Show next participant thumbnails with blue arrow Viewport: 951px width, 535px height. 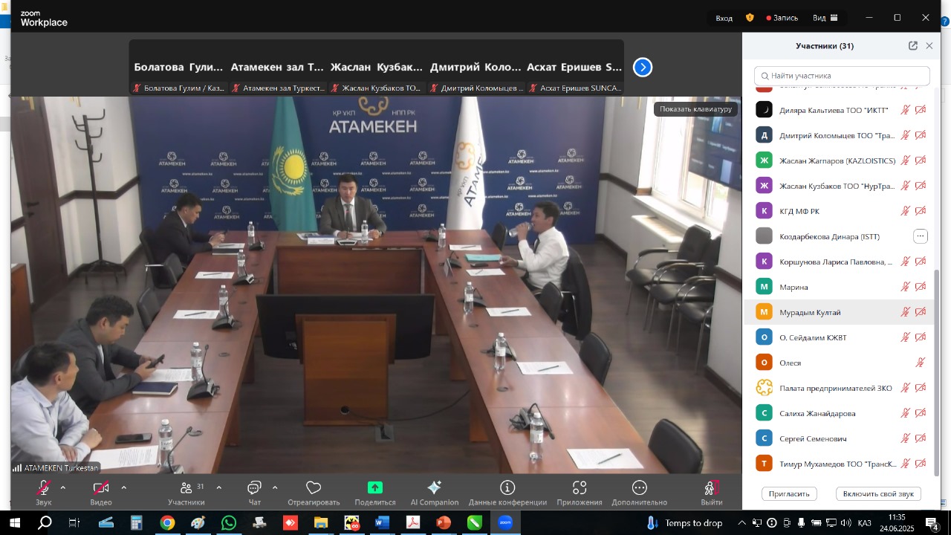point(643,68)
